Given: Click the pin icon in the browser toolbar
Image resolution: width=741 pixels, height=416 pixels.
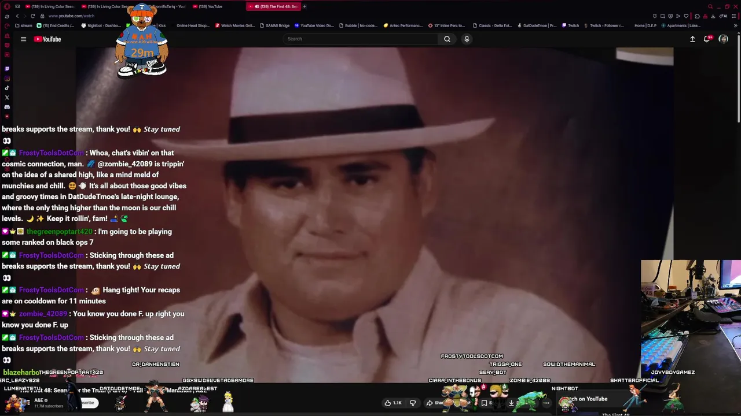Looking at the screenshot, I should pos(655,16).
